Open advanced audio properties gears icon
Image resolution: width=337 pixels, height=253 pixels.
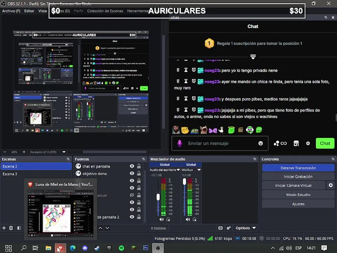pos(229,228)
